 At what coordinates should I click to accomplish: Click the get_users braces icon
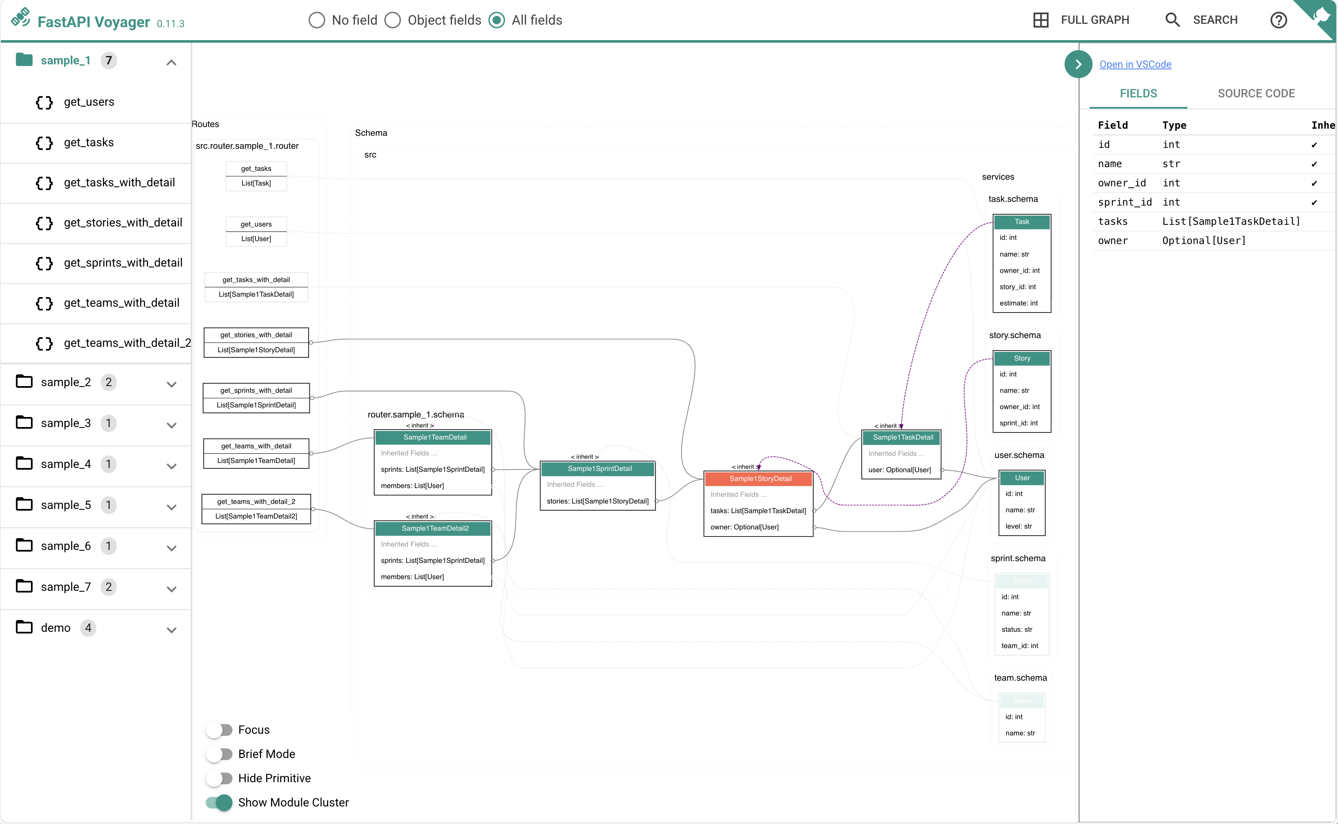tap(44, 102)
